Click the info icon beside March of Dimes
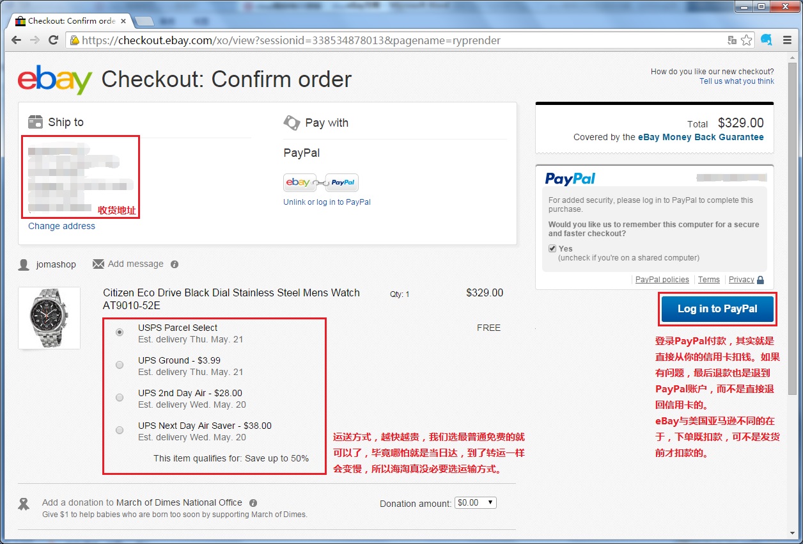This screenshot has width=803, height=544. (253, 503)
